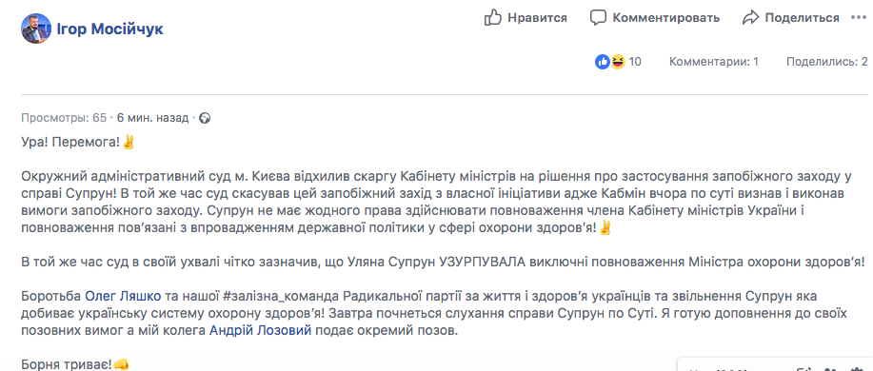Open Ігор Мосійчук profile picture
Image resolution: width=873 pixels, height=371 pixels.
point(36,29)
